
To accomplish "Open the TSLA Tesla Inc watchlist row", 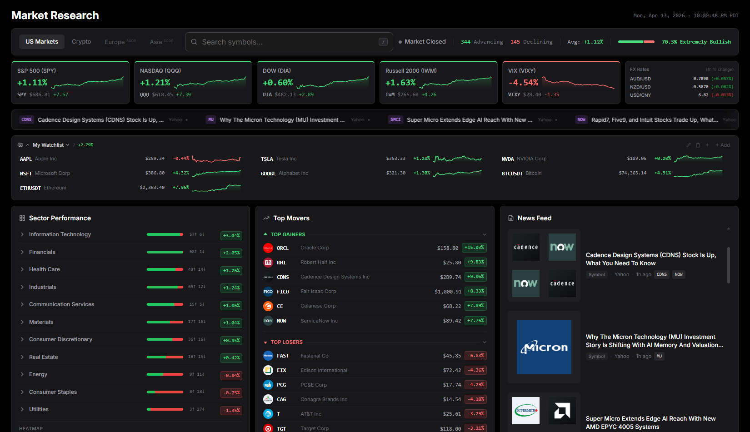I will point(371,159).
